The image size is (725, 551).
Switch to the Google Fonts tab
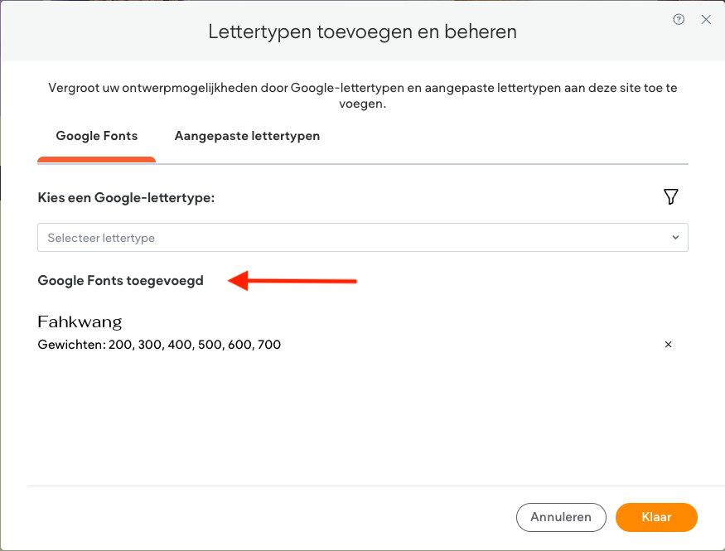click(97, 136)
